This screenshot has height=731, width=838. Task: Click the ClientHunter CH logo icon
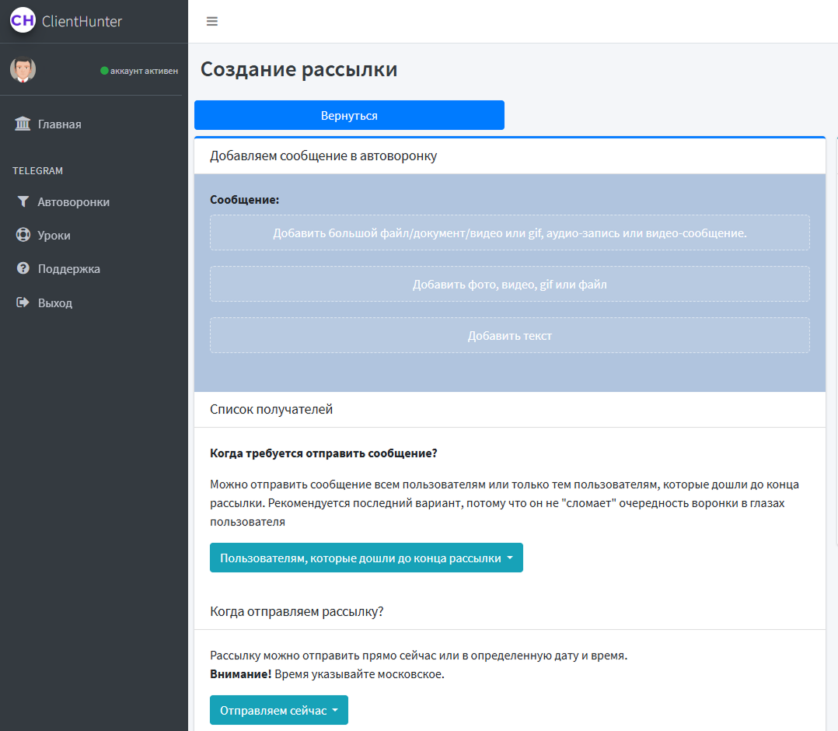[23, 21]
